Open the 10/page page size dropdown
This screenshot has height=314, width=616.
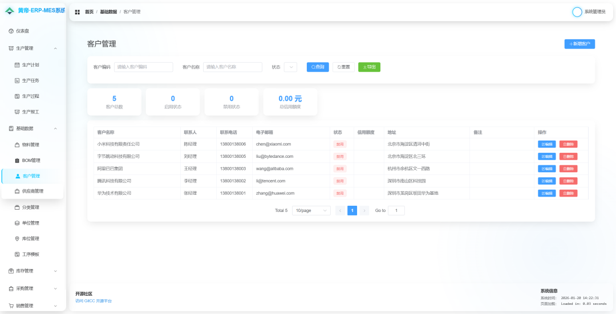tap(311, 211)
